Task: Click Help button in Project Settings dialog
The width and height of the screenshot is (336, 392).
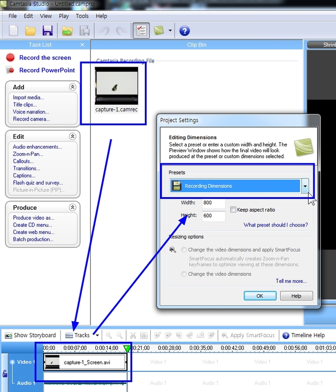Action: pyautogui.click(x=296, y=296)
